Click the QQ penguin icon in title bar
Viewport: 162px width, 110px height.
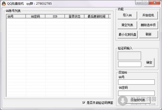tap(4, 4)
